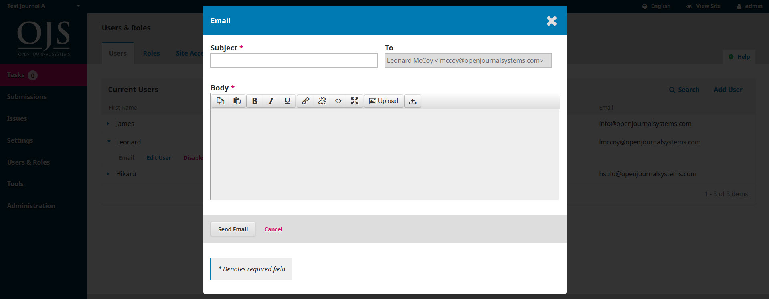Open Tools in the sidebar
This screenshot has height=299, width=769.
pos(15,184)
